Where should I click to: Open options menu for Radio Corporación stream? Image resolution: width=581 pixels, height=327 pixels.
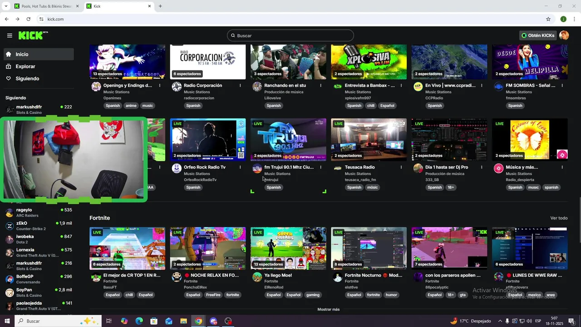tap(240, 85)
